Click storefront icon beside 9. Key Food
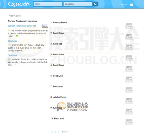The width and height of the screenshot is (144, 135). 129,111
